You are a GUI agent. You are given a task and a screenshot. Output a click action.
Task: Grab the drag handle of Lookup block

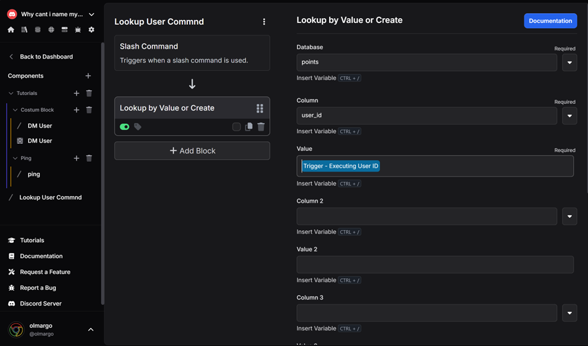coord(260,108)
